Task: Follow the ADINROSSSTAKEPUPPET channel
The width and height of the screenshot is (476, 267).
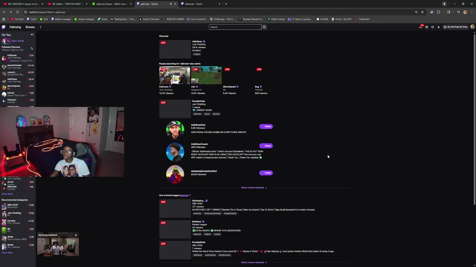Action: tap(266, 173)
